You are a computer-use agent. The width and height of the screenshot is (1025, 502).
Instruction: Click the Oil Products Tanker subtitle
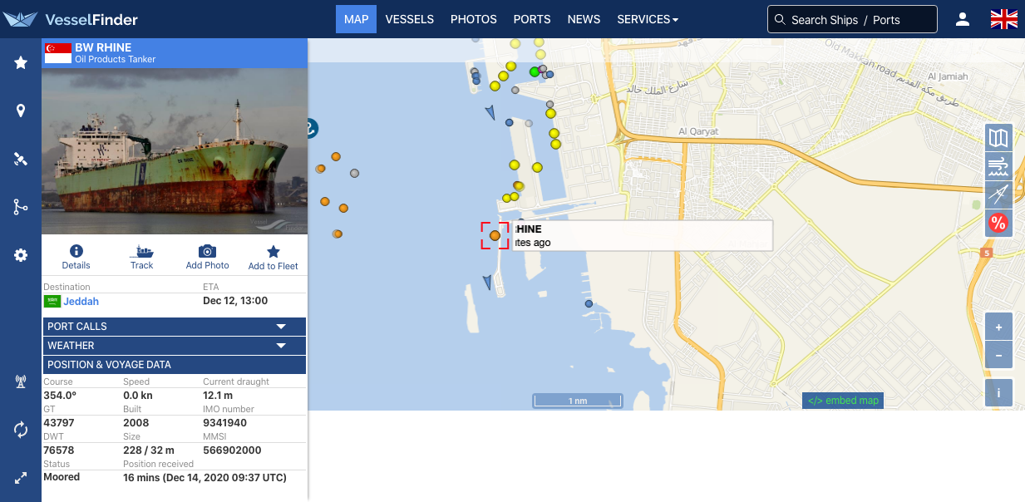116,60
